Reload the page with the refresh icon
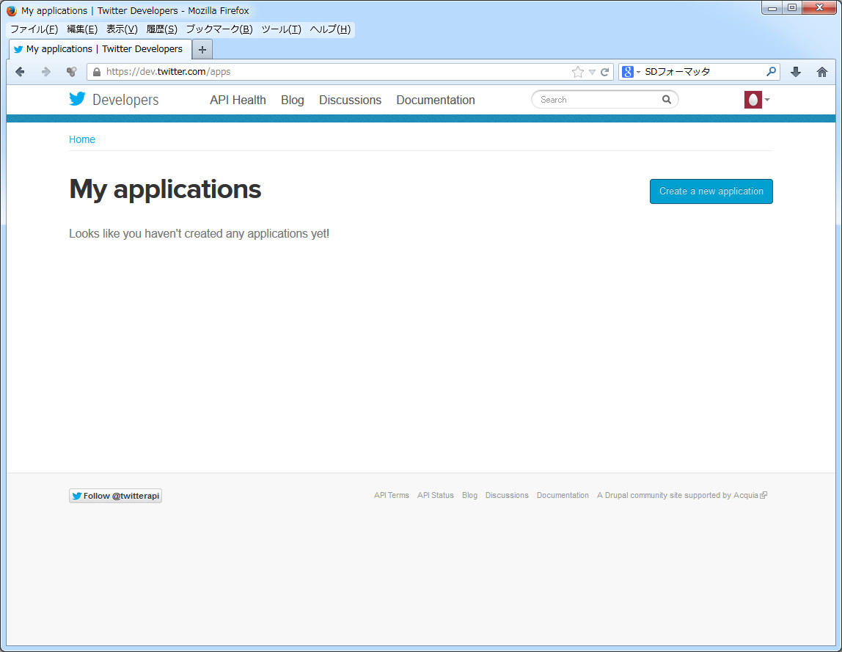 (605, 72)
